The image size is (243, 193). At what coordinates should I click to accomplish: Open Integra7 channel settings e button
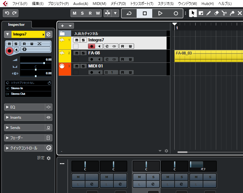107,46
